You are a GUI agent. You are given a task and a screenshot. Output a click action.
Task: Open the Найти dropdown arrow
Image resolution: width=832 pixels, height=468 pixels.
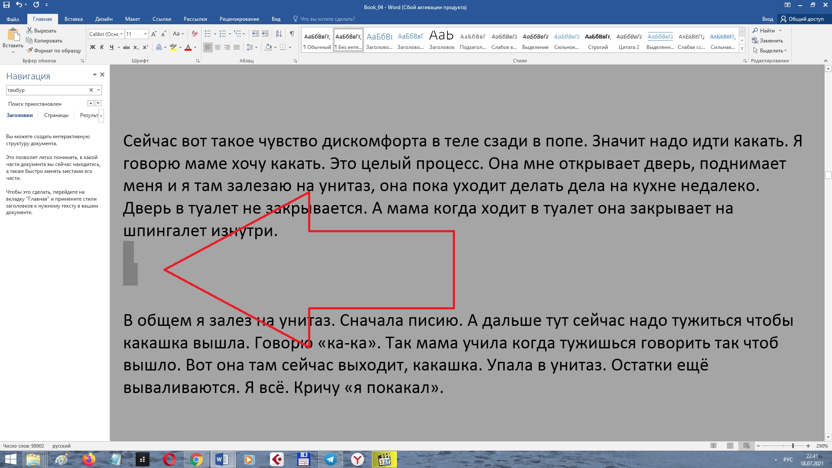point(780,31)
